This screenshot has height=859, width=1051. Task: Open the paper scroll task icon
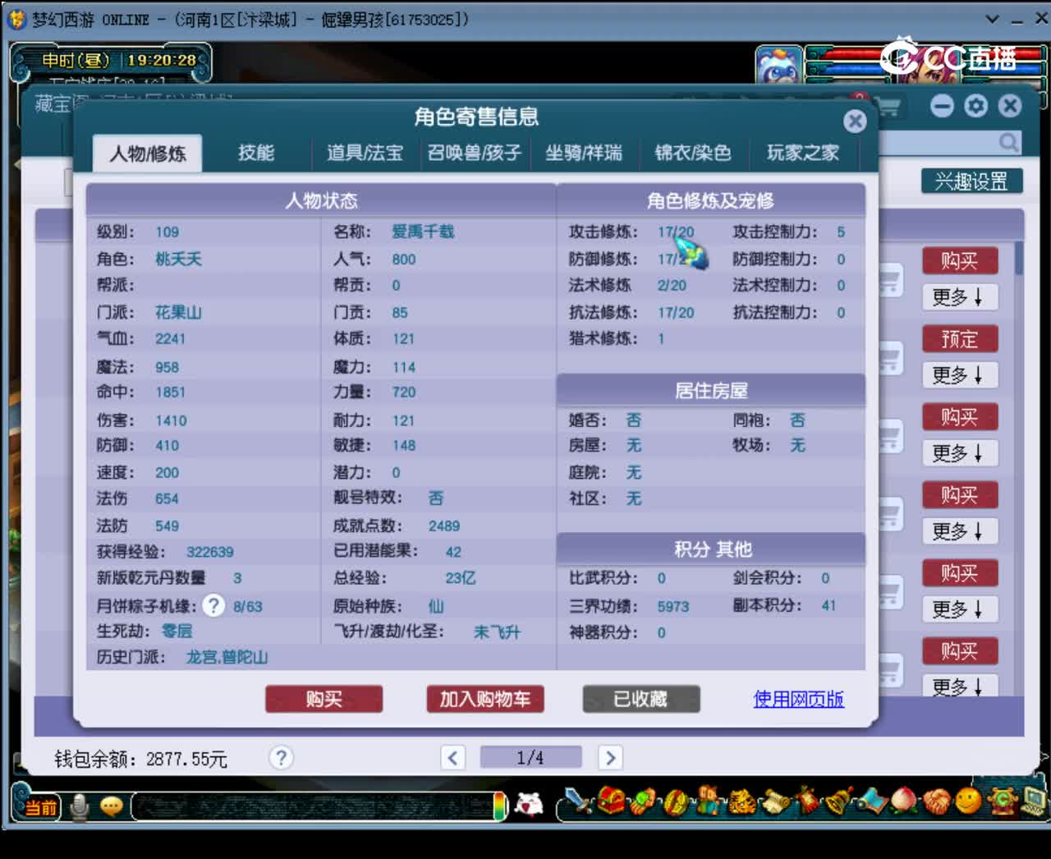(776, 802)
